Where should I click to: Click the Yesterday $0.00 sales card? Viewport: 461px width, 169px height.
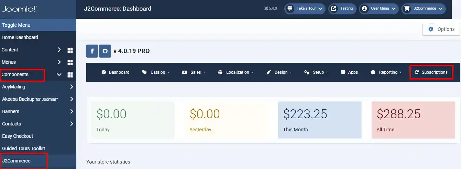(226, 120)
